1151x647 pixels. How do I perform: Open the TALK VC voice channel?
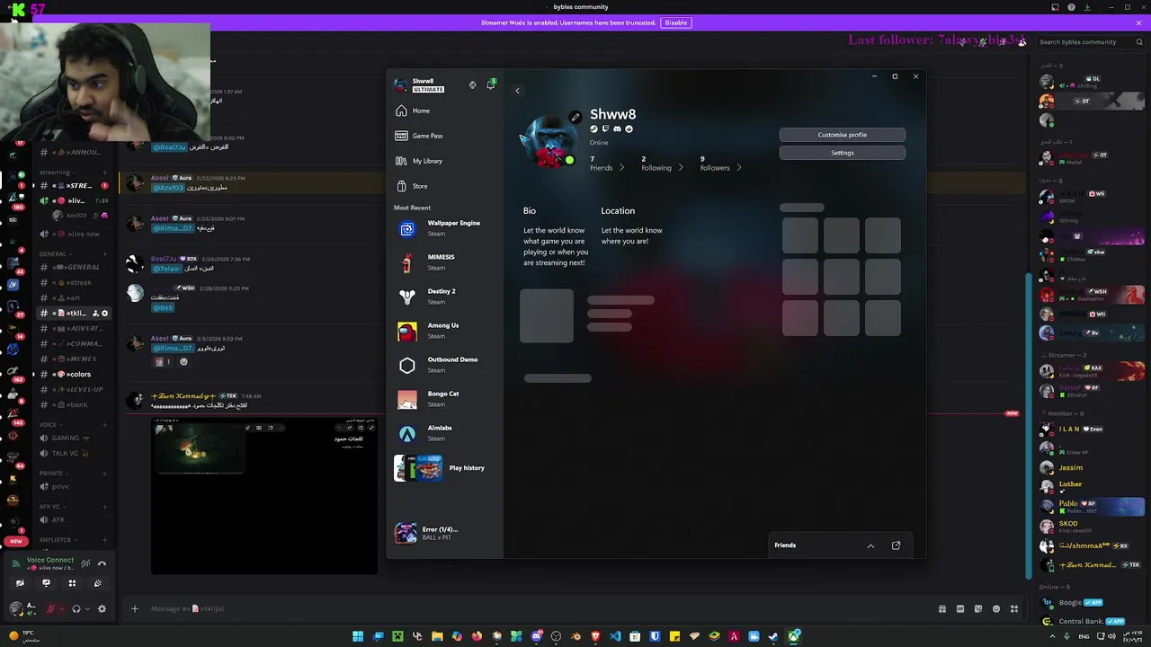tap(73, 454)
